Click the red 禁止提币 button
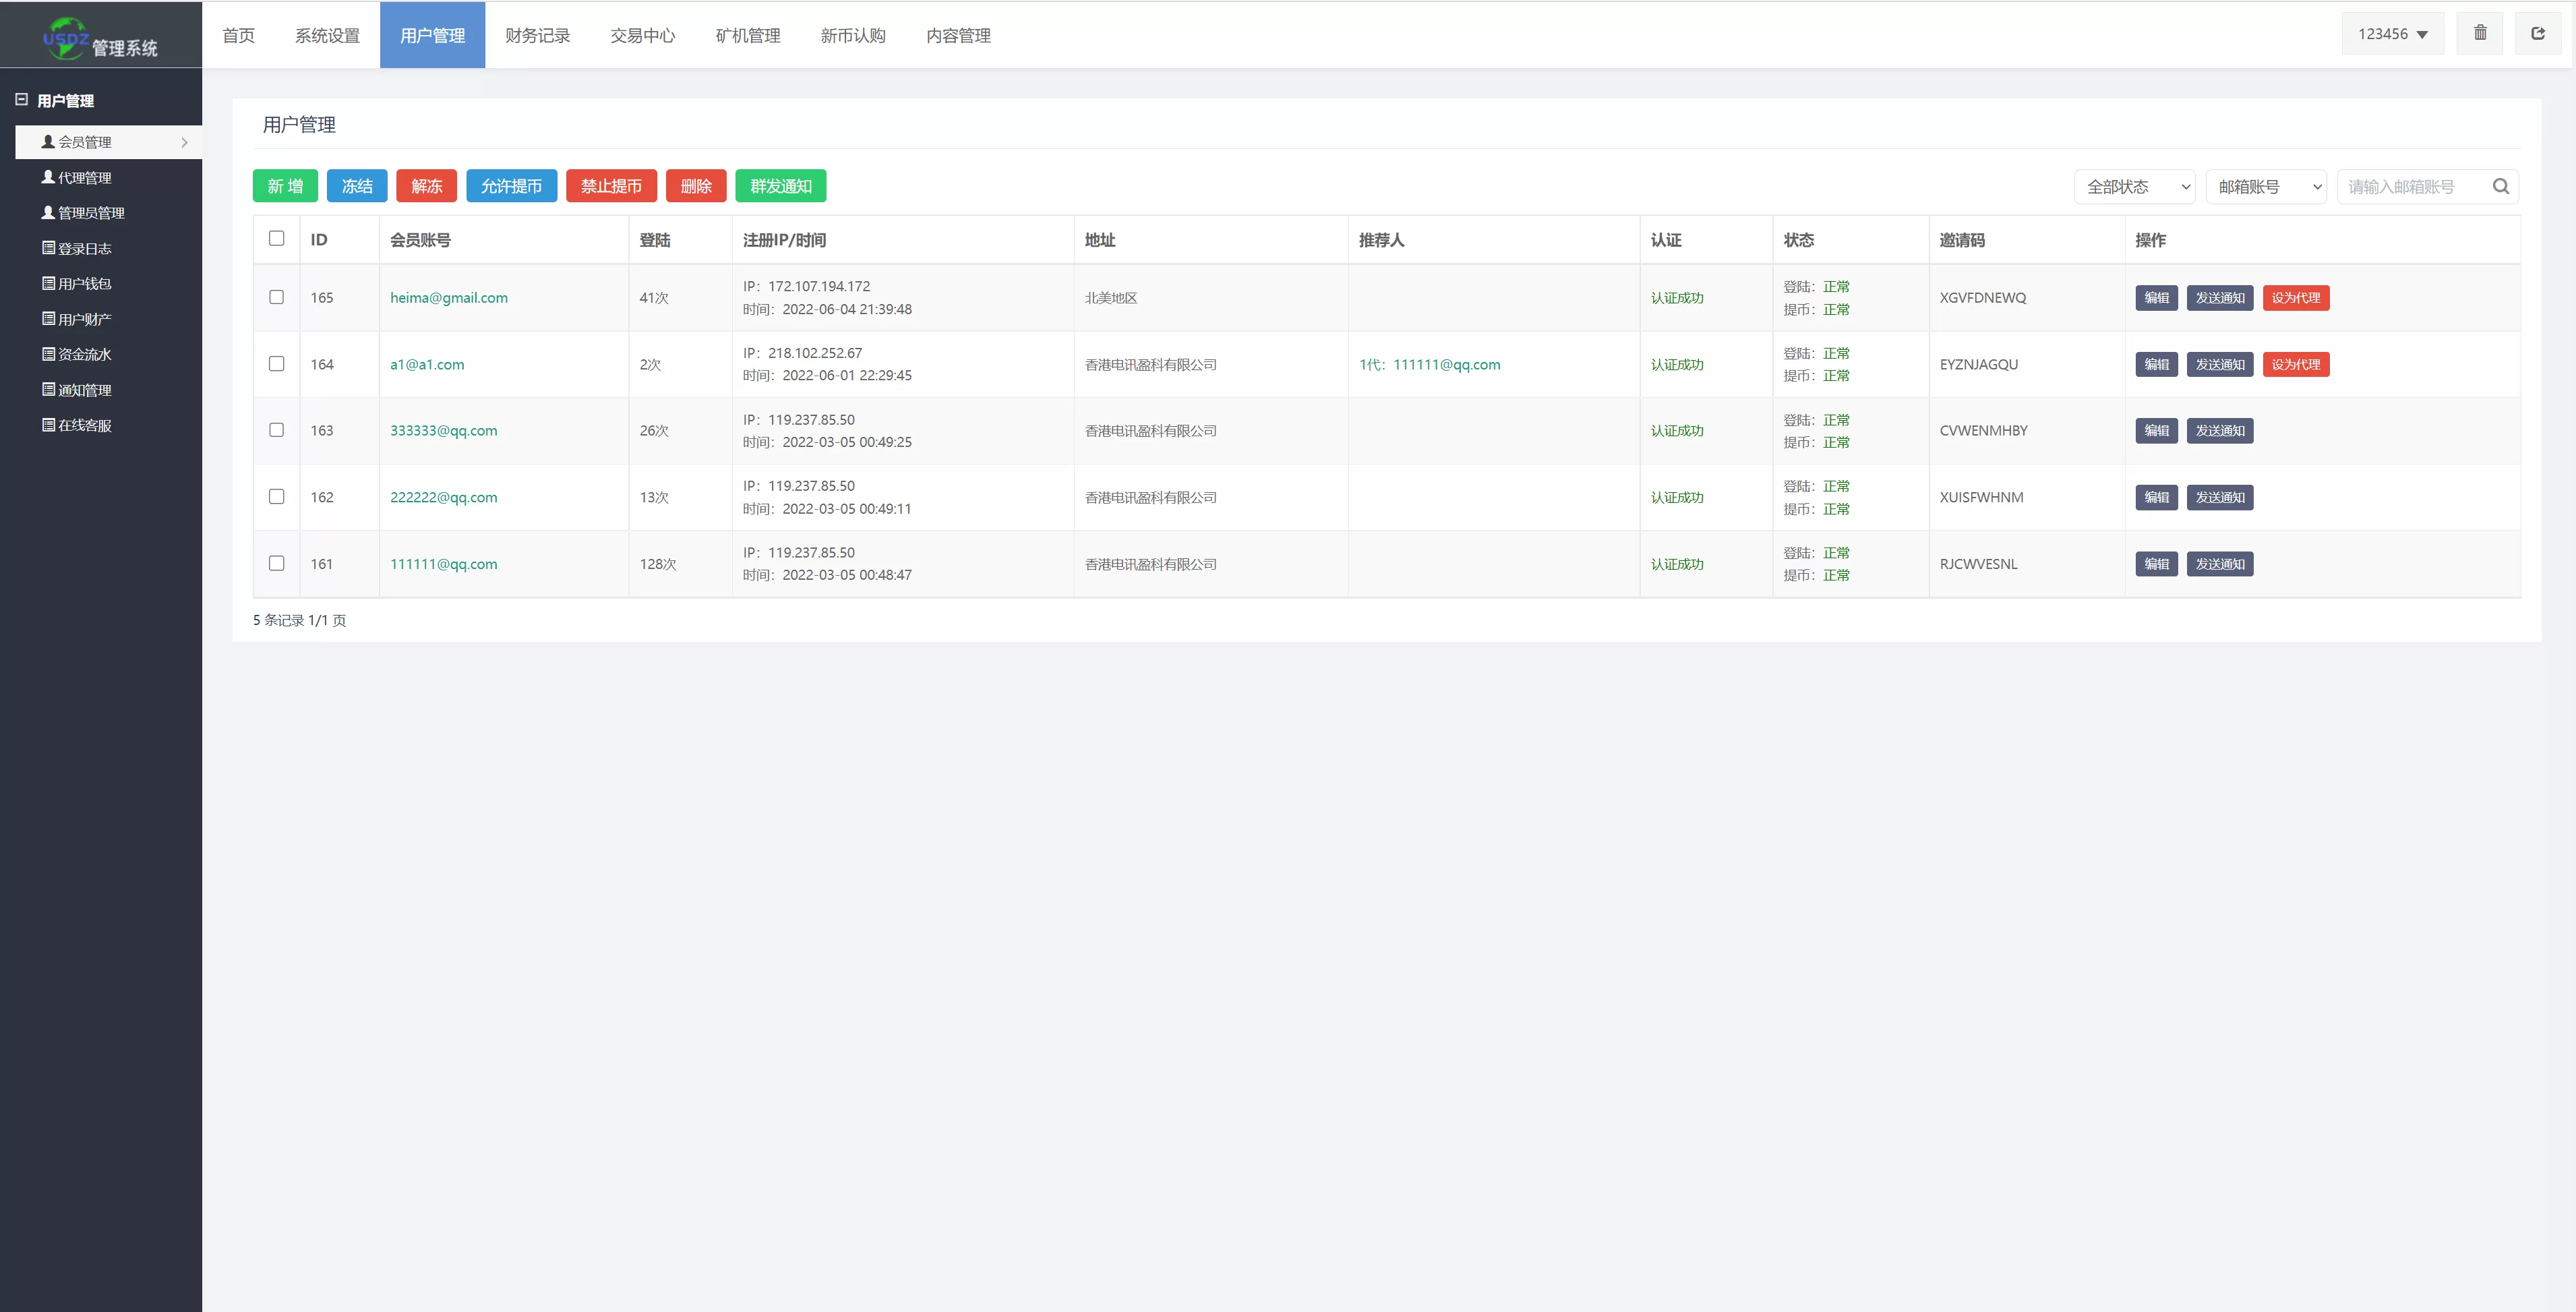 click(611, 186)
